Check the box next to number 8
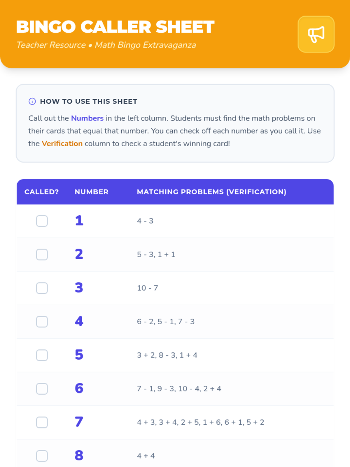350x467 pixels. [42, 456]
